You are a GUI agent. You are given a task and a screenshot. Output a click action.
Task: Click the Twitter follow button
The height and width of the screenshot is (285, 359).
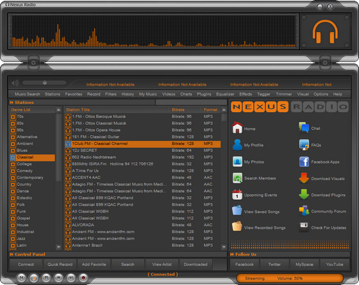[274, 265]
